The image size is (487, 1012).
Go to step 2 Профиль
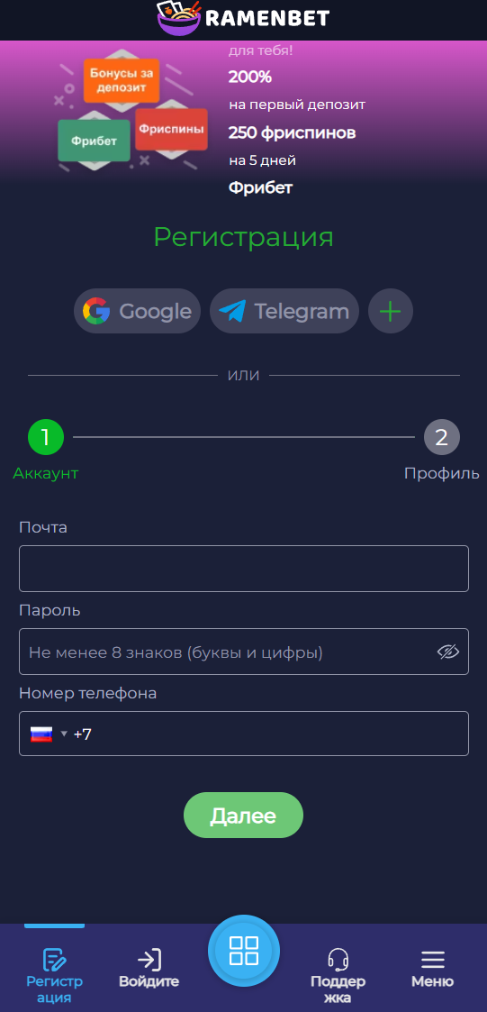click(442, 438)
